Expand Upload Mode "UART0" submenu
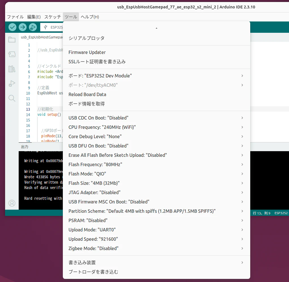Viewport: 289px width, 282px height. 156,230
